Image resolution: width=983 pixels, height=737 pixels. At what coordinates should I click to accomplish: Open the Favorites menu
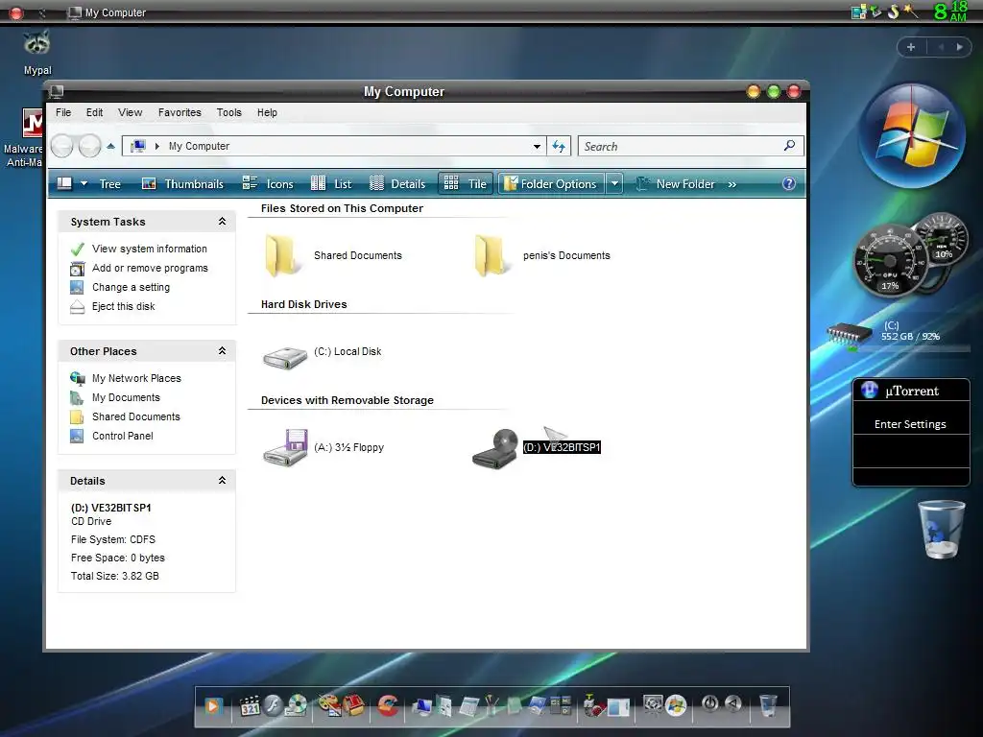point(180,113)
